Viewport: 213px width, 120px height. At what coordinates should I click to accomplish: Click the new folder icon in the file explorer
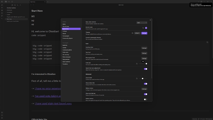point(15,5)
